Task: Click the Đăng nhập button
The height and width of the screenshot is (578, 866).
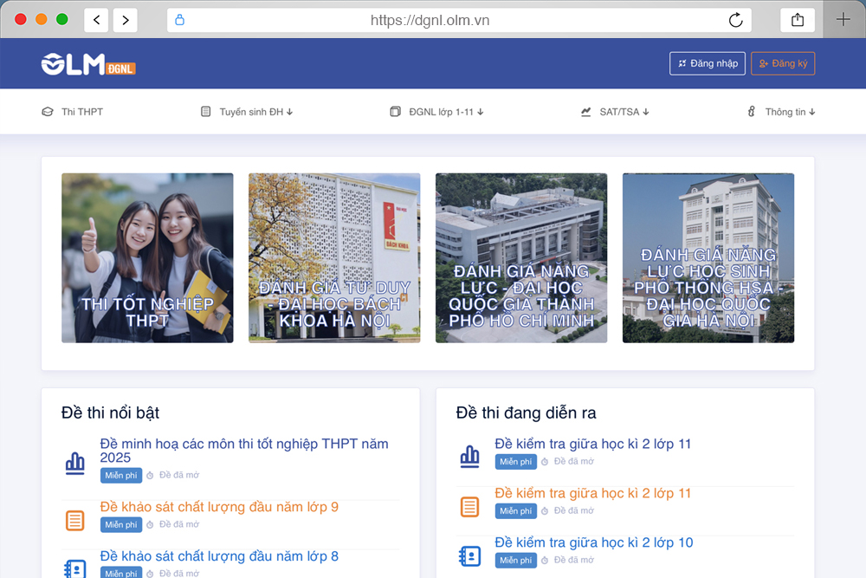Action: pos(707,62)
